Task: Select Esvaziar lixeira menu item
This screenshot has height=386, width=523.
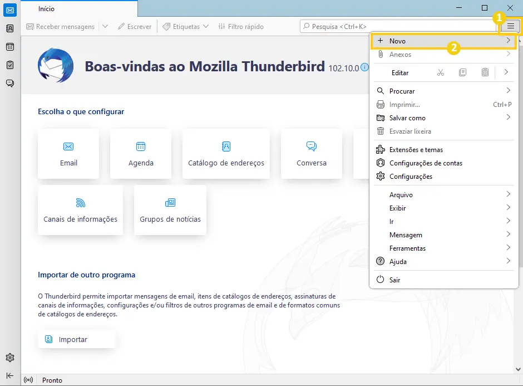Action: tap(443, 131)
